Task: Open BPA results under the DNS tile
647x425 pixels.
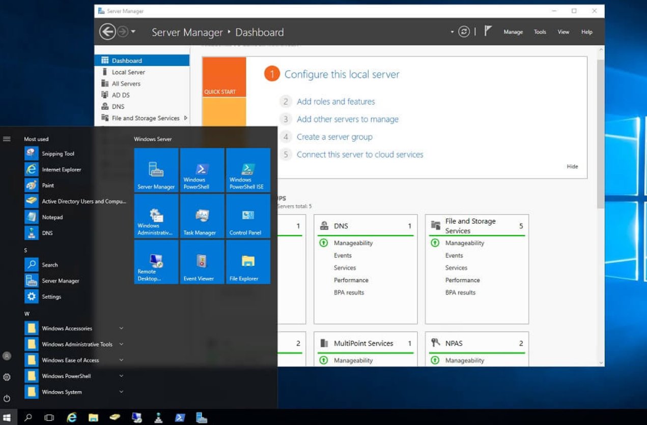Action: [349, 292]
